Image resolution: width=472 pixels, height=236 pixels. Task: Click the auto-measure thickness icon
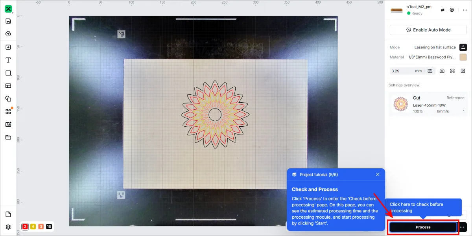point(430,71)
